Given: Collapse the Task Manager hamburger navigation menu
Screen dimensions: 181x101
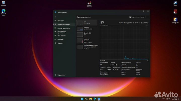Looking at the screenshot, I should coord(55,17).
